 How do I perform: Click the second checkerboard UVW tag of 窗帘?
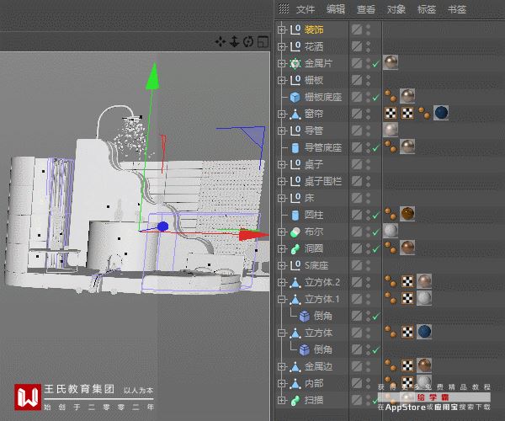407,113
